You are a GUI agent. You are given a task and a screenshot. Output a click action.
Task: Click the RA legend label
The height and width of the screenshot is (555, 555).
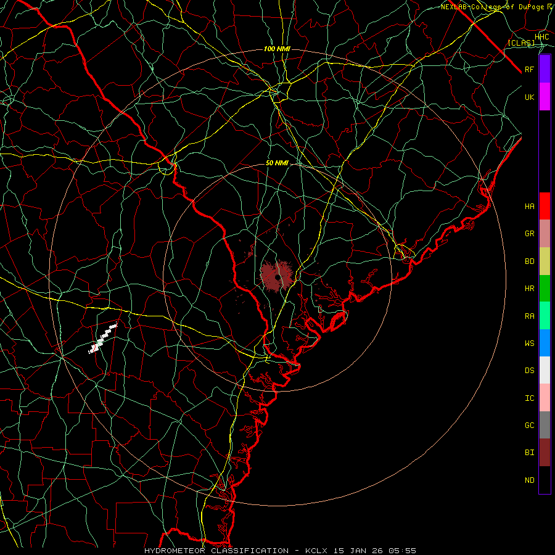(529, 316)
